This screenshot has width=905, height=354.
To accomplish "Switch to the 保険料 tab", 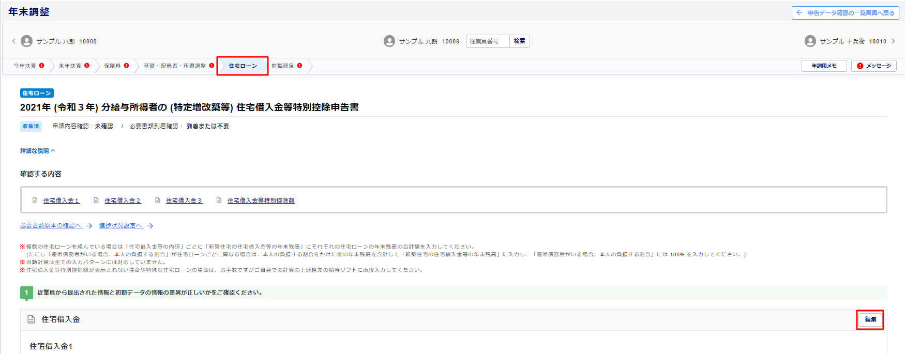I will 112,66.
